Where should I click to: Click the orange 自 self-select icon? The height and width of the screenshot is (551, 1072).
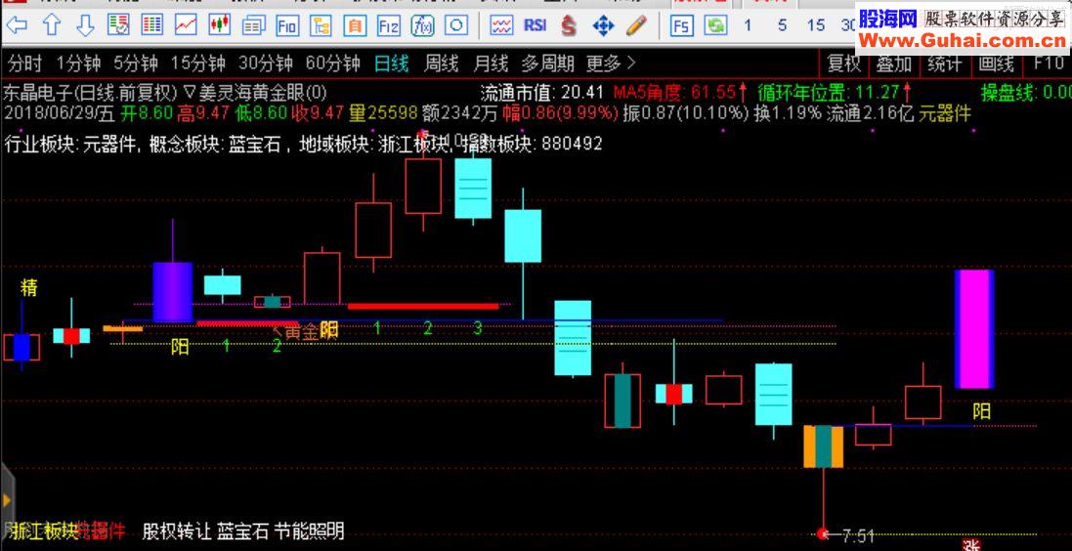[x=355, y=26]
